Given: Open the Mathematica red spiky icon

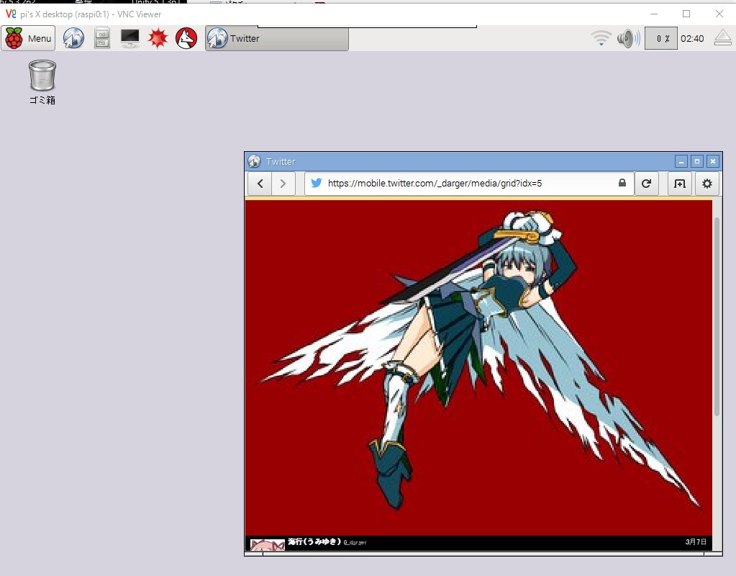Looking at the screenshot, I should pyautogui.click(x=158, y=38).
